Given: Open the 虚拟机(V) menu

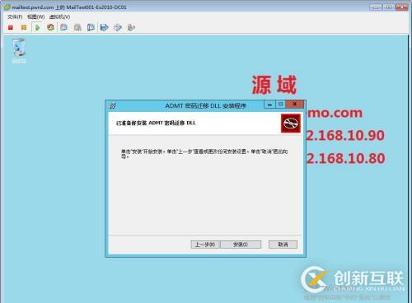Looking at the screenshot, I should click(59, 17).
